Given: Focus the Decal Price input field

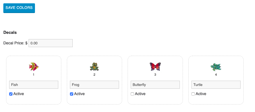Looking at the screenshot, I should (x=51, y=43).
